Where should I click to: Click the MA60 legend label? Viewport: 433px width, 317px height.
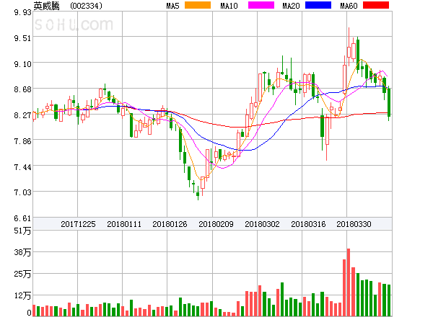coord(349,6)
